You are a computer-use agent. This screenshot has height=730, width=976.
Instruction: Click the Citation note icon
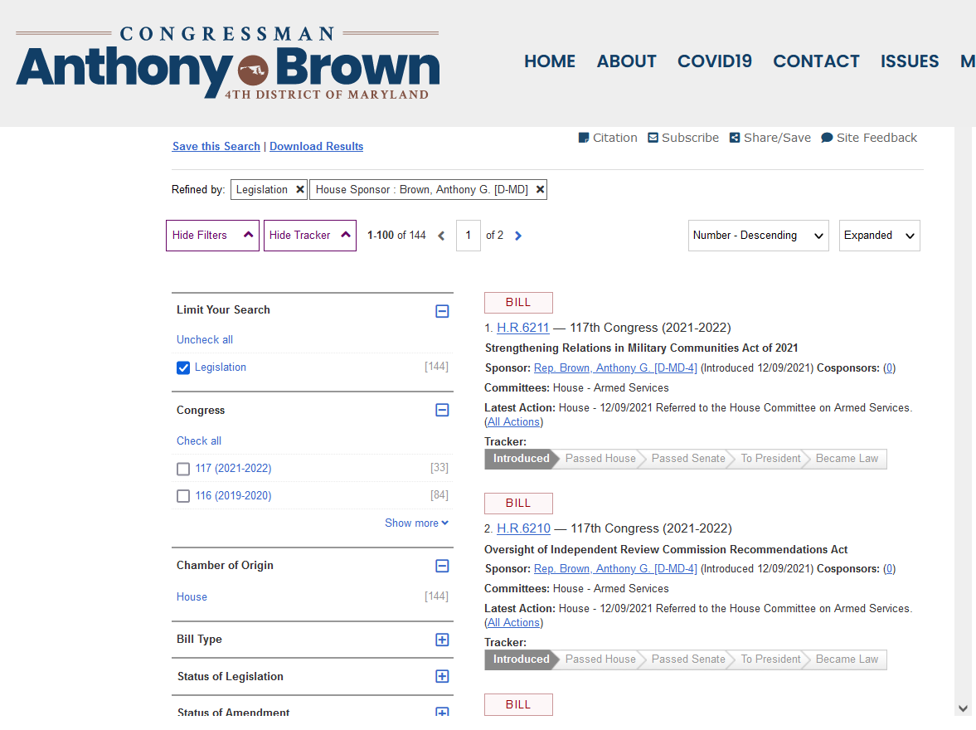583,138
